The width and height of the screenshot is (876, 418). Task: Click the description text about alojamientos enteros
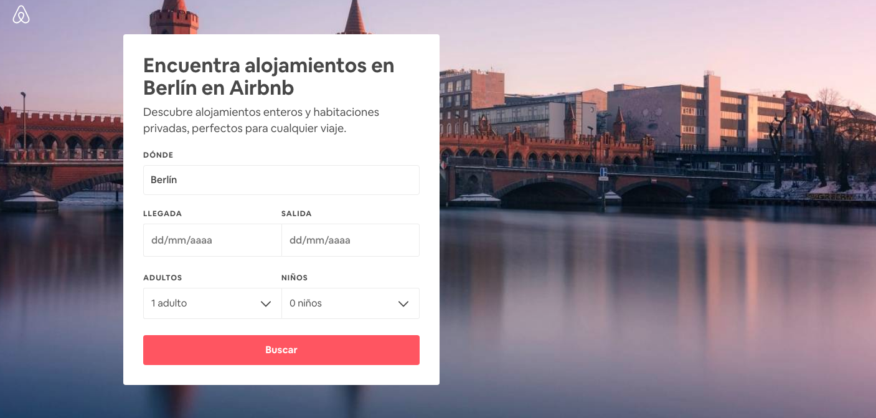[x=261, y=120]
